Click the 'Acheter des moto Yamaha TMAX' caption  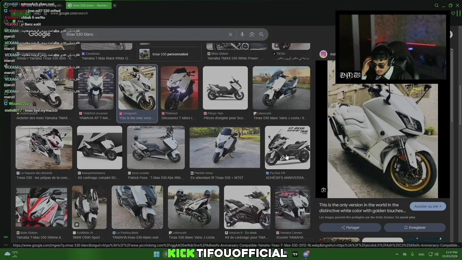click(x=44, y=118)
